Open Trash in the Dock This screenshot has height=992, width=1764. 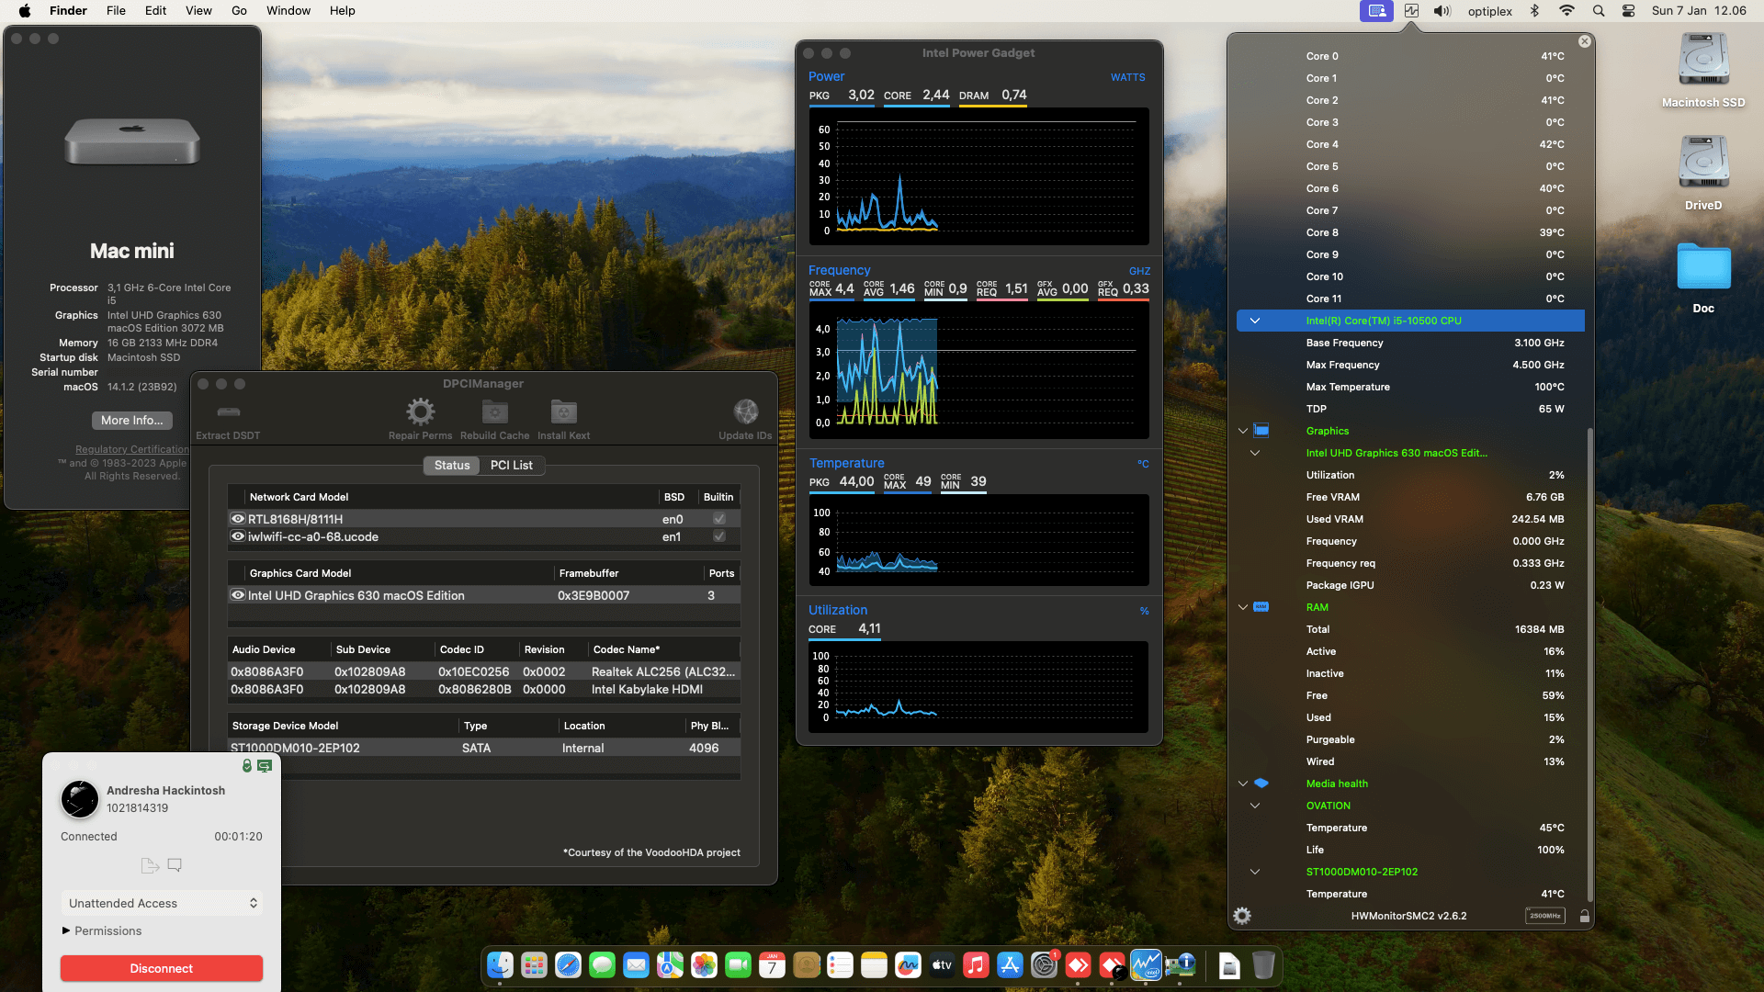click(1263, 965)
